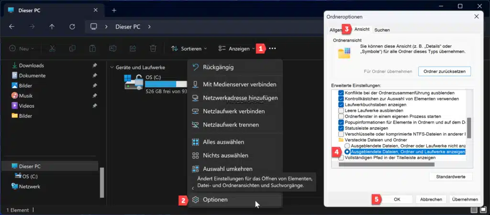
Task: Toggle Laufwerkbuchstaben anzeigen checkbox
Action: (341, 104)
